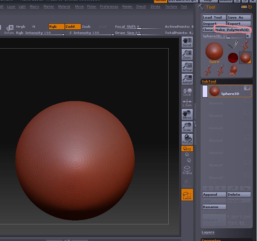
Task: Enable Zsub sculpt mode
Action: [x=86, y=26]
